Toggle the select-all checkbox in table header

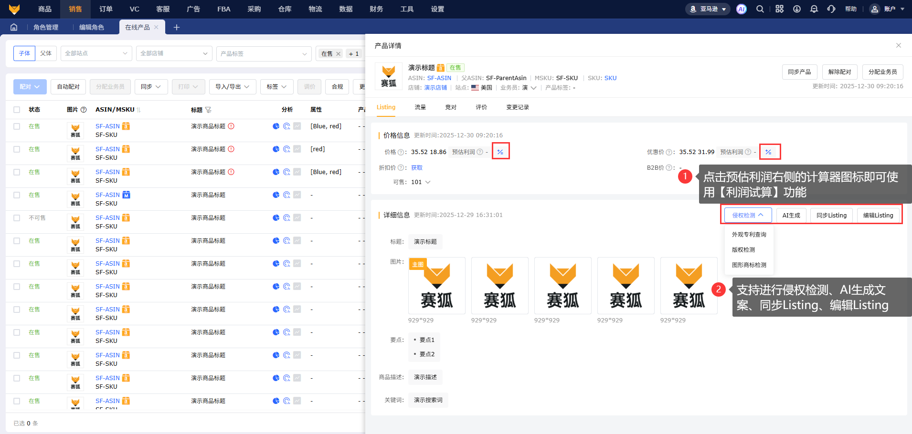point(17,110)
